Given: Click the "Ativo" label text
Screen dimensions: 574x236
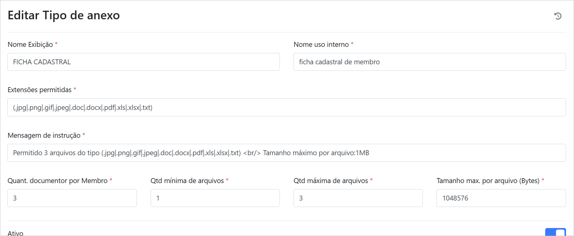Looking at the screenshot, I should pyautogui.click(x=15, y=233).
